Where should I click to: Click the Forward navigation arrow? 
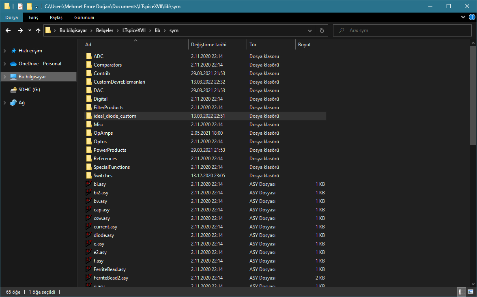[20, 30]
